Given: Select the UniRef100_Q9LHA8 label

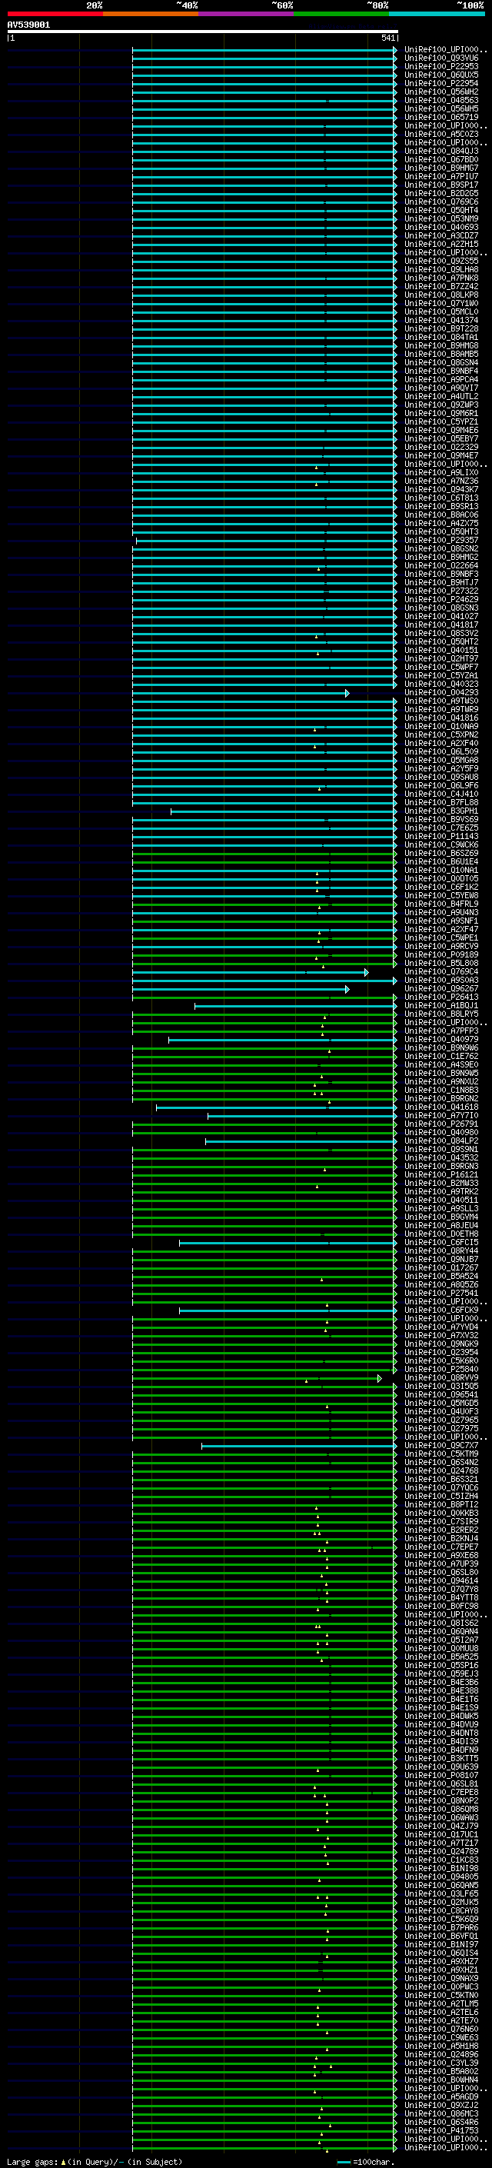Looking at the screenshot, I should tap(441, 269).
